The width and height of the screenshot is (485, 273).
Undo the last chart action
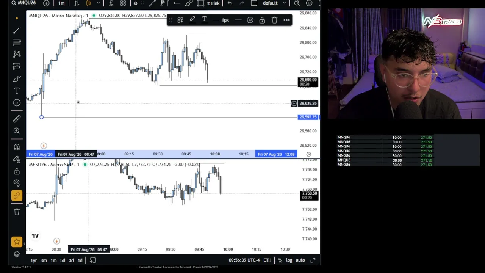(230, 3)
